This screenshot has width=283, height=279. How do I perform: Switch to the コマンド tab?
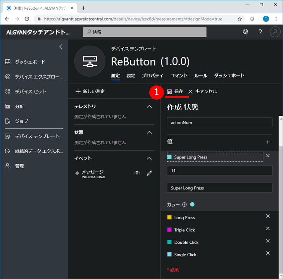(x=179, y=76)
